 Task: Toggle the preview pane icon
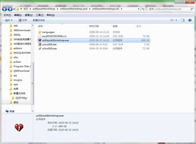(x=183, y=20)
